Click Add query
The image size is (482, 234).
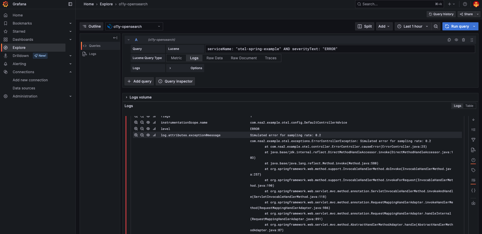point(139,81)
